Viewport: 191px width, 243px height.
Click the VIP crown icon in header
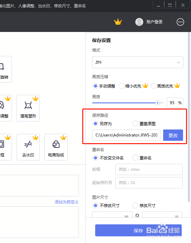point(118,22)
